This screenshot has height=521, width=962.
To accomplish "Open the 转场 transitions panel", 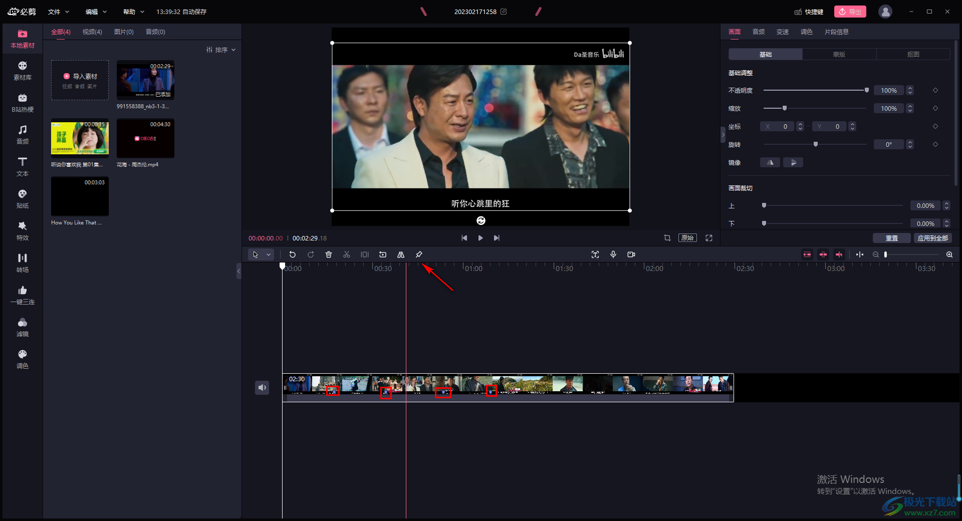I will [x=23, y=264].
